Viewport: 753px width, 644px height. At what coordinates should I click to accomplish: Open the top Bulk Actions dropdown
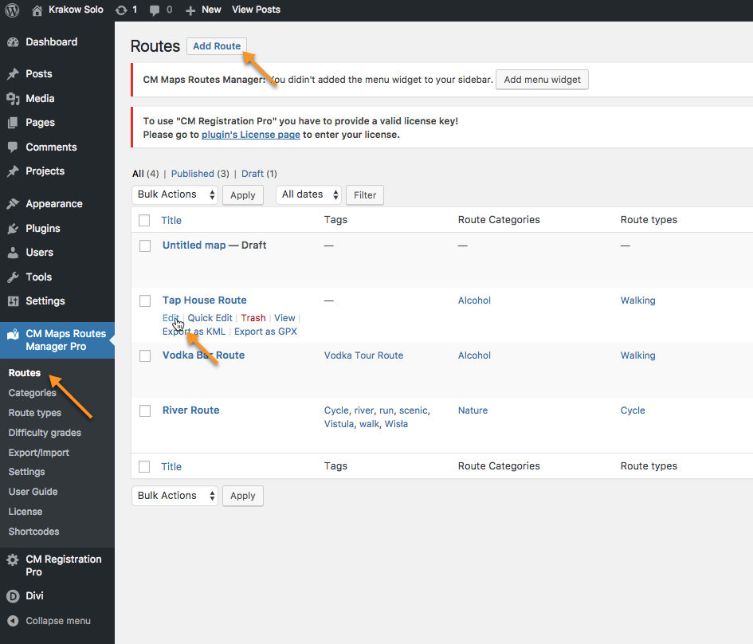click(x=175, y=195)
